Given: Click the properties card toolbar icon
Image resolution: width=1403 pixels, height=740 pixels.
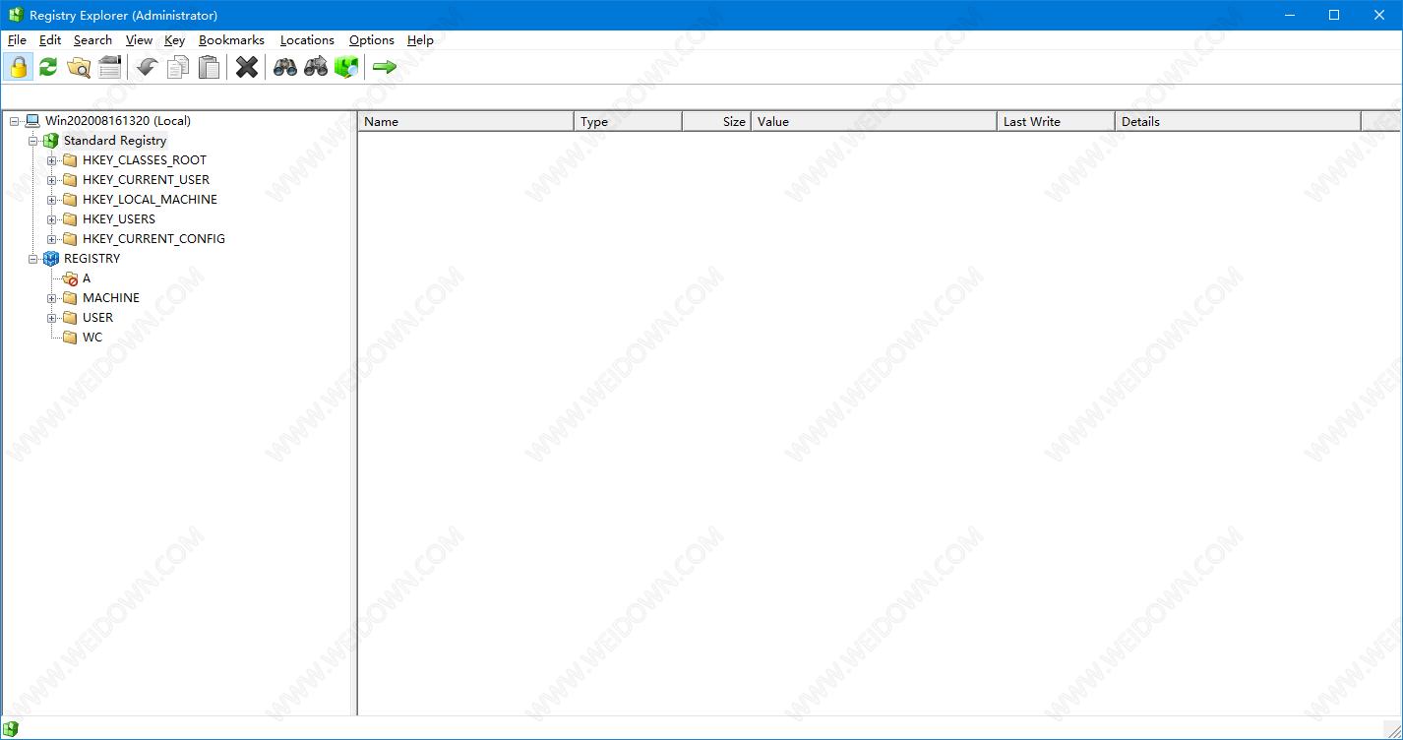Looking at the screenshot, I should pyautogui.click(x=109, y=67).
